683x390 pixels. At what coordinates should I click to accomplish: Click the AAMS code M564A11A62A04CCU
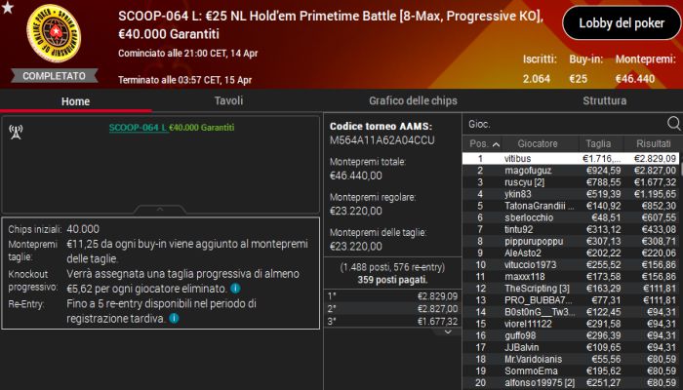tap(382, 140)
